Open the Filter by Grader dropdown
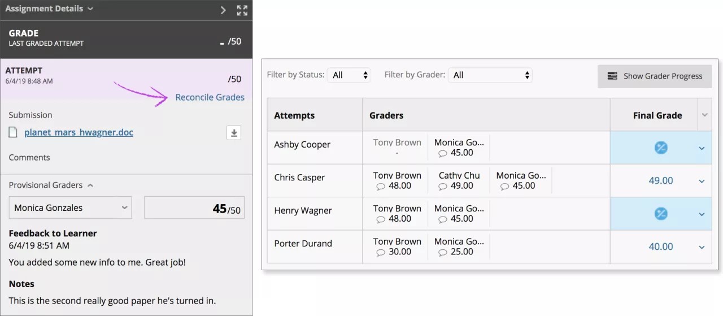723x316 pixels. [x=490, y=75]
